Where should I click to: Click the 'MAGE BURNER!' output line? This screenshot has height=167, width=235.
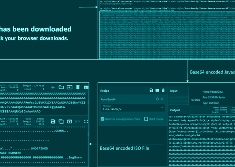11,153
